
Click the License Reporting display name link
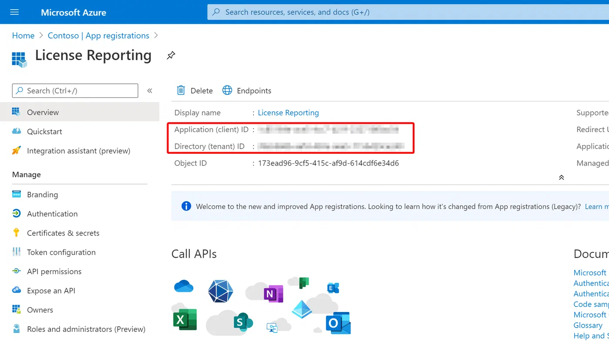pyautogui.click(x=288, y=113)
